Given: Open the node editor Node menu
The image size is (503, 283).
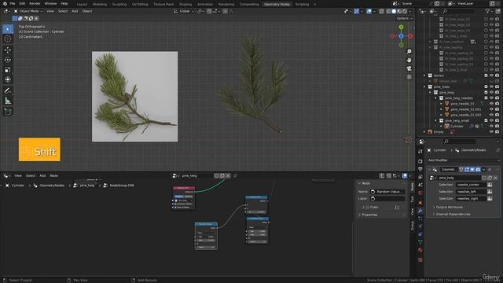Looking at the screenshot, I should [54, 176].
